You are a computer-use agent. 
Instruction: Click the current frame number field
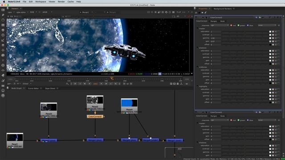click(x=95, y=84)
